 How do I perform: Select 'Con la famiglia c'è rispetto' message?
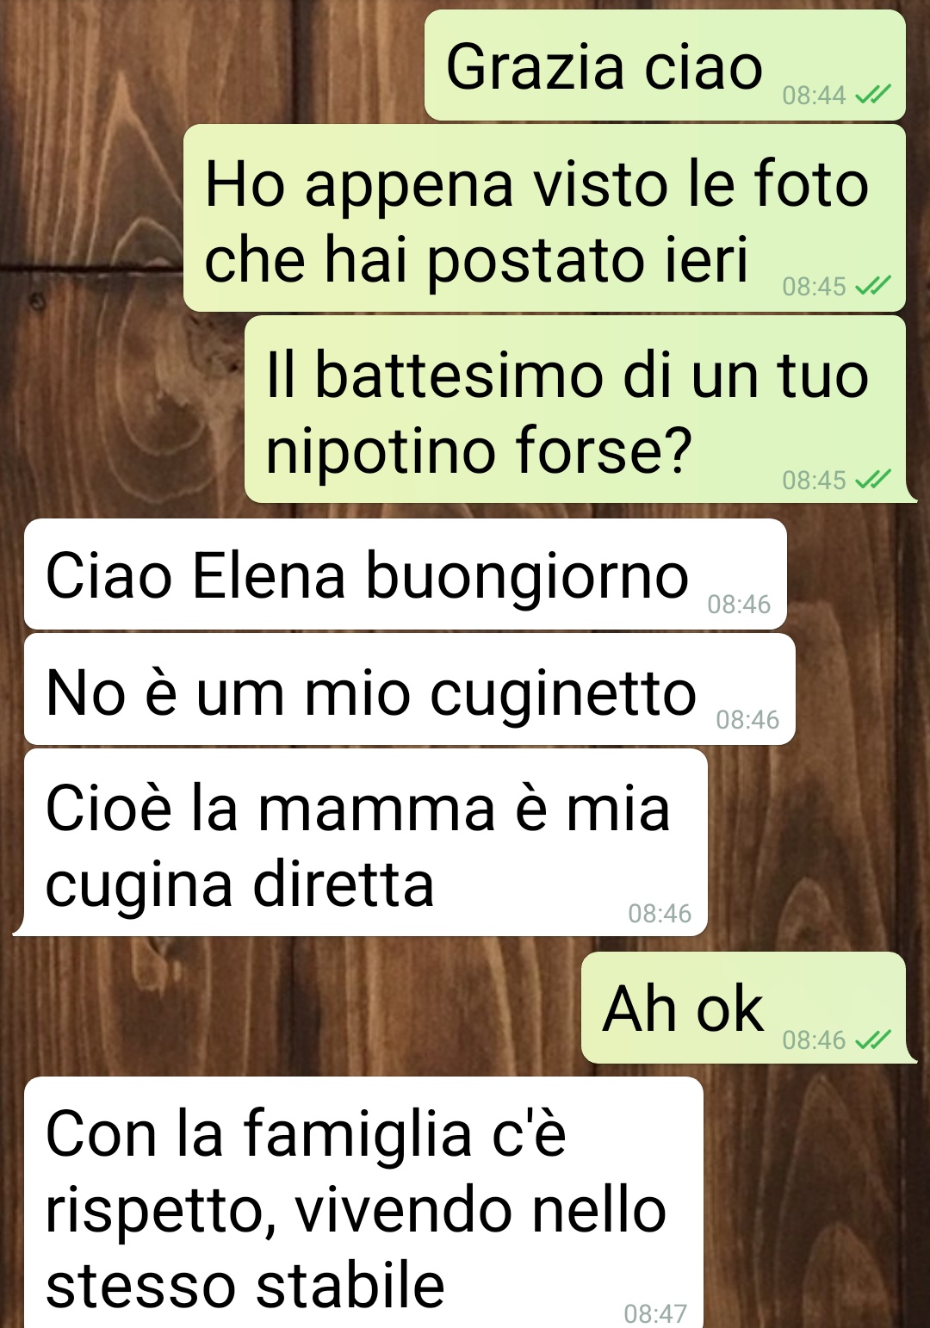[x=363, y=1202]
